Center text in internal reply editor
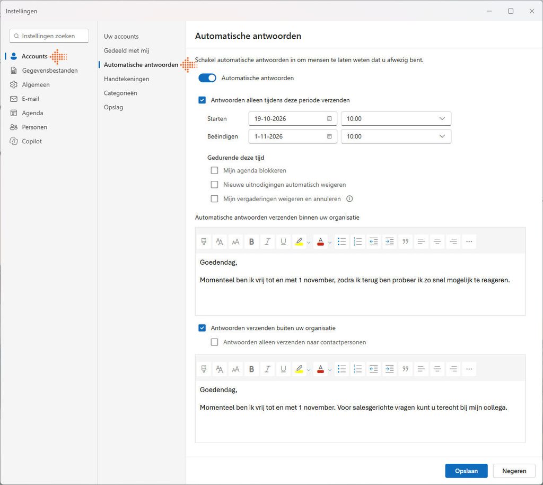The width and height of the screenshot is (543, 485). click(x=437, y=241)
